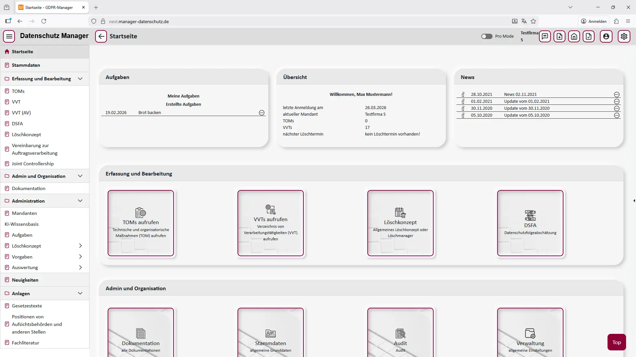Expand the Löschkonzept submenu arrow under Administration

tap(80, 246)
